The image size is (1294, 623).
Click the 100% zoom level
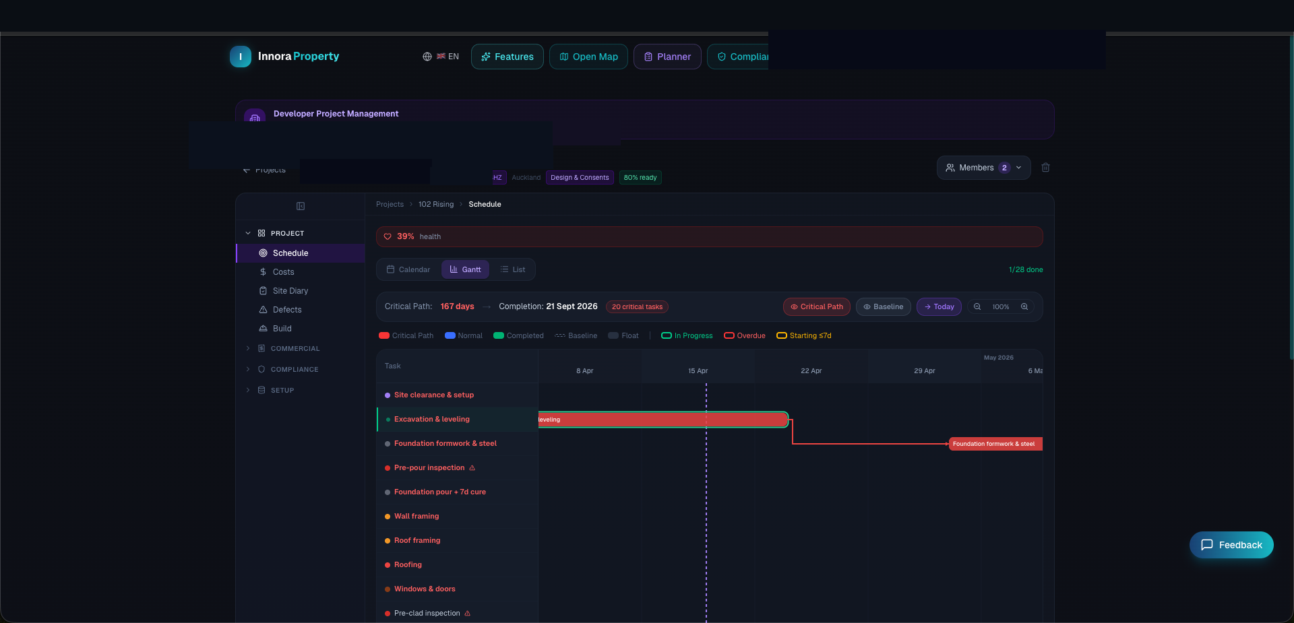point(1001,306)
